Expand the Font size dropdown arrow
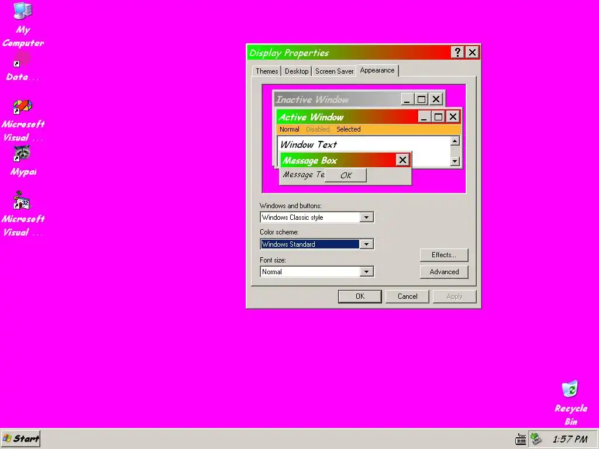The width and height of the screenshot is (599, 449). point(366,271)
